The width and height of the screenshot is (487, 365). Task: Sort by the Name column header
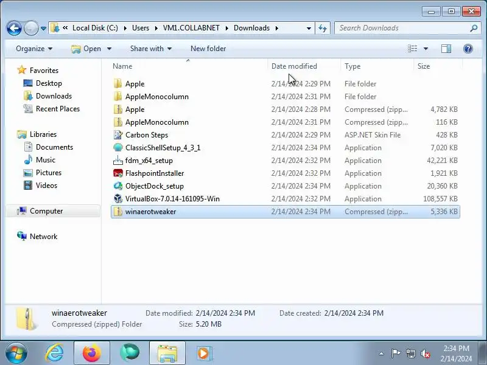[x=122, y=66]
